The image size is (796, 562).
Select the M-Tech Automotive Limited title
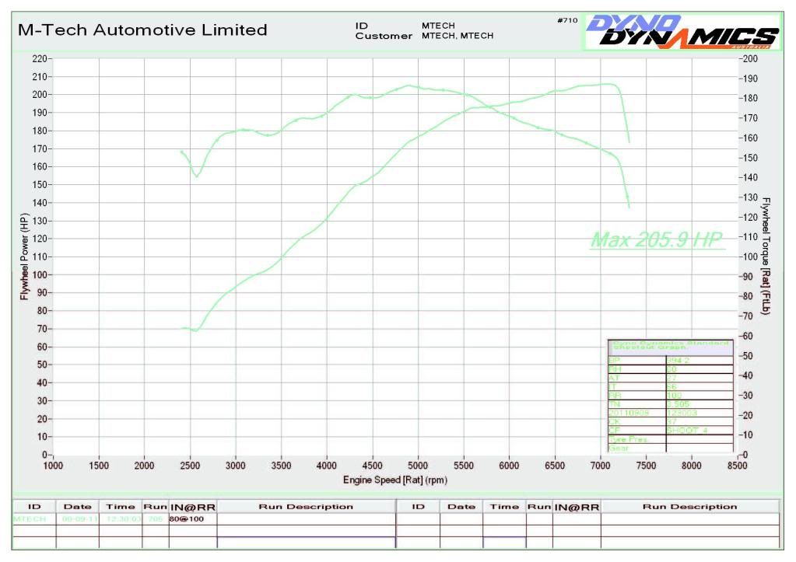coord(142,30)
